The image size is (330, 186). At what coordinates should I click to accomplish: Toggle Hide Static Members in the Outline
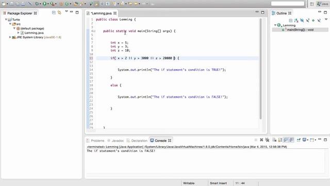tap(308, 21)
